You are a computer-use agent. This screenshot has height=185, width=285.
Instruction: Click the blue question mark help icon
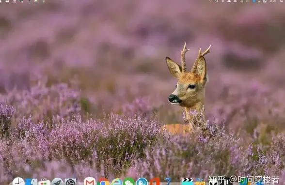click(x=168, y=182)
